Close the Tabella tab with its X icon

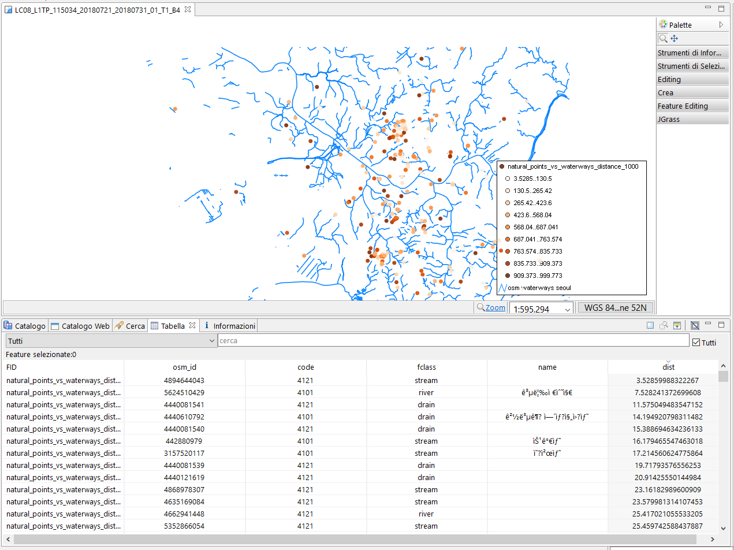[193, 326]
